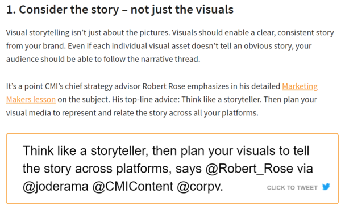The height and width of the screenshot is (214, 341).
Task: Click the Twitter bird icon
Action: click(x=326, y=187)
